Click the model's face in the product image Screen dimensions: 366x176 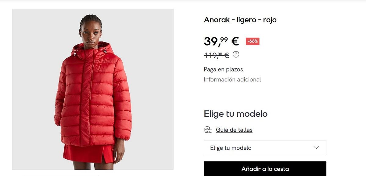[91, 34]
